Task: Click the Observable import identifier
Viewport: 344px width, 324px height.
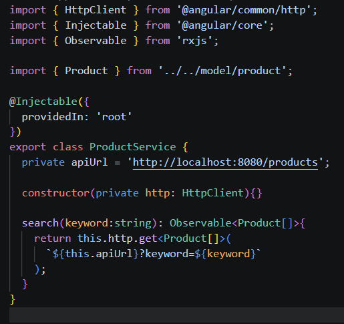Action: click(x=96, y=41)
